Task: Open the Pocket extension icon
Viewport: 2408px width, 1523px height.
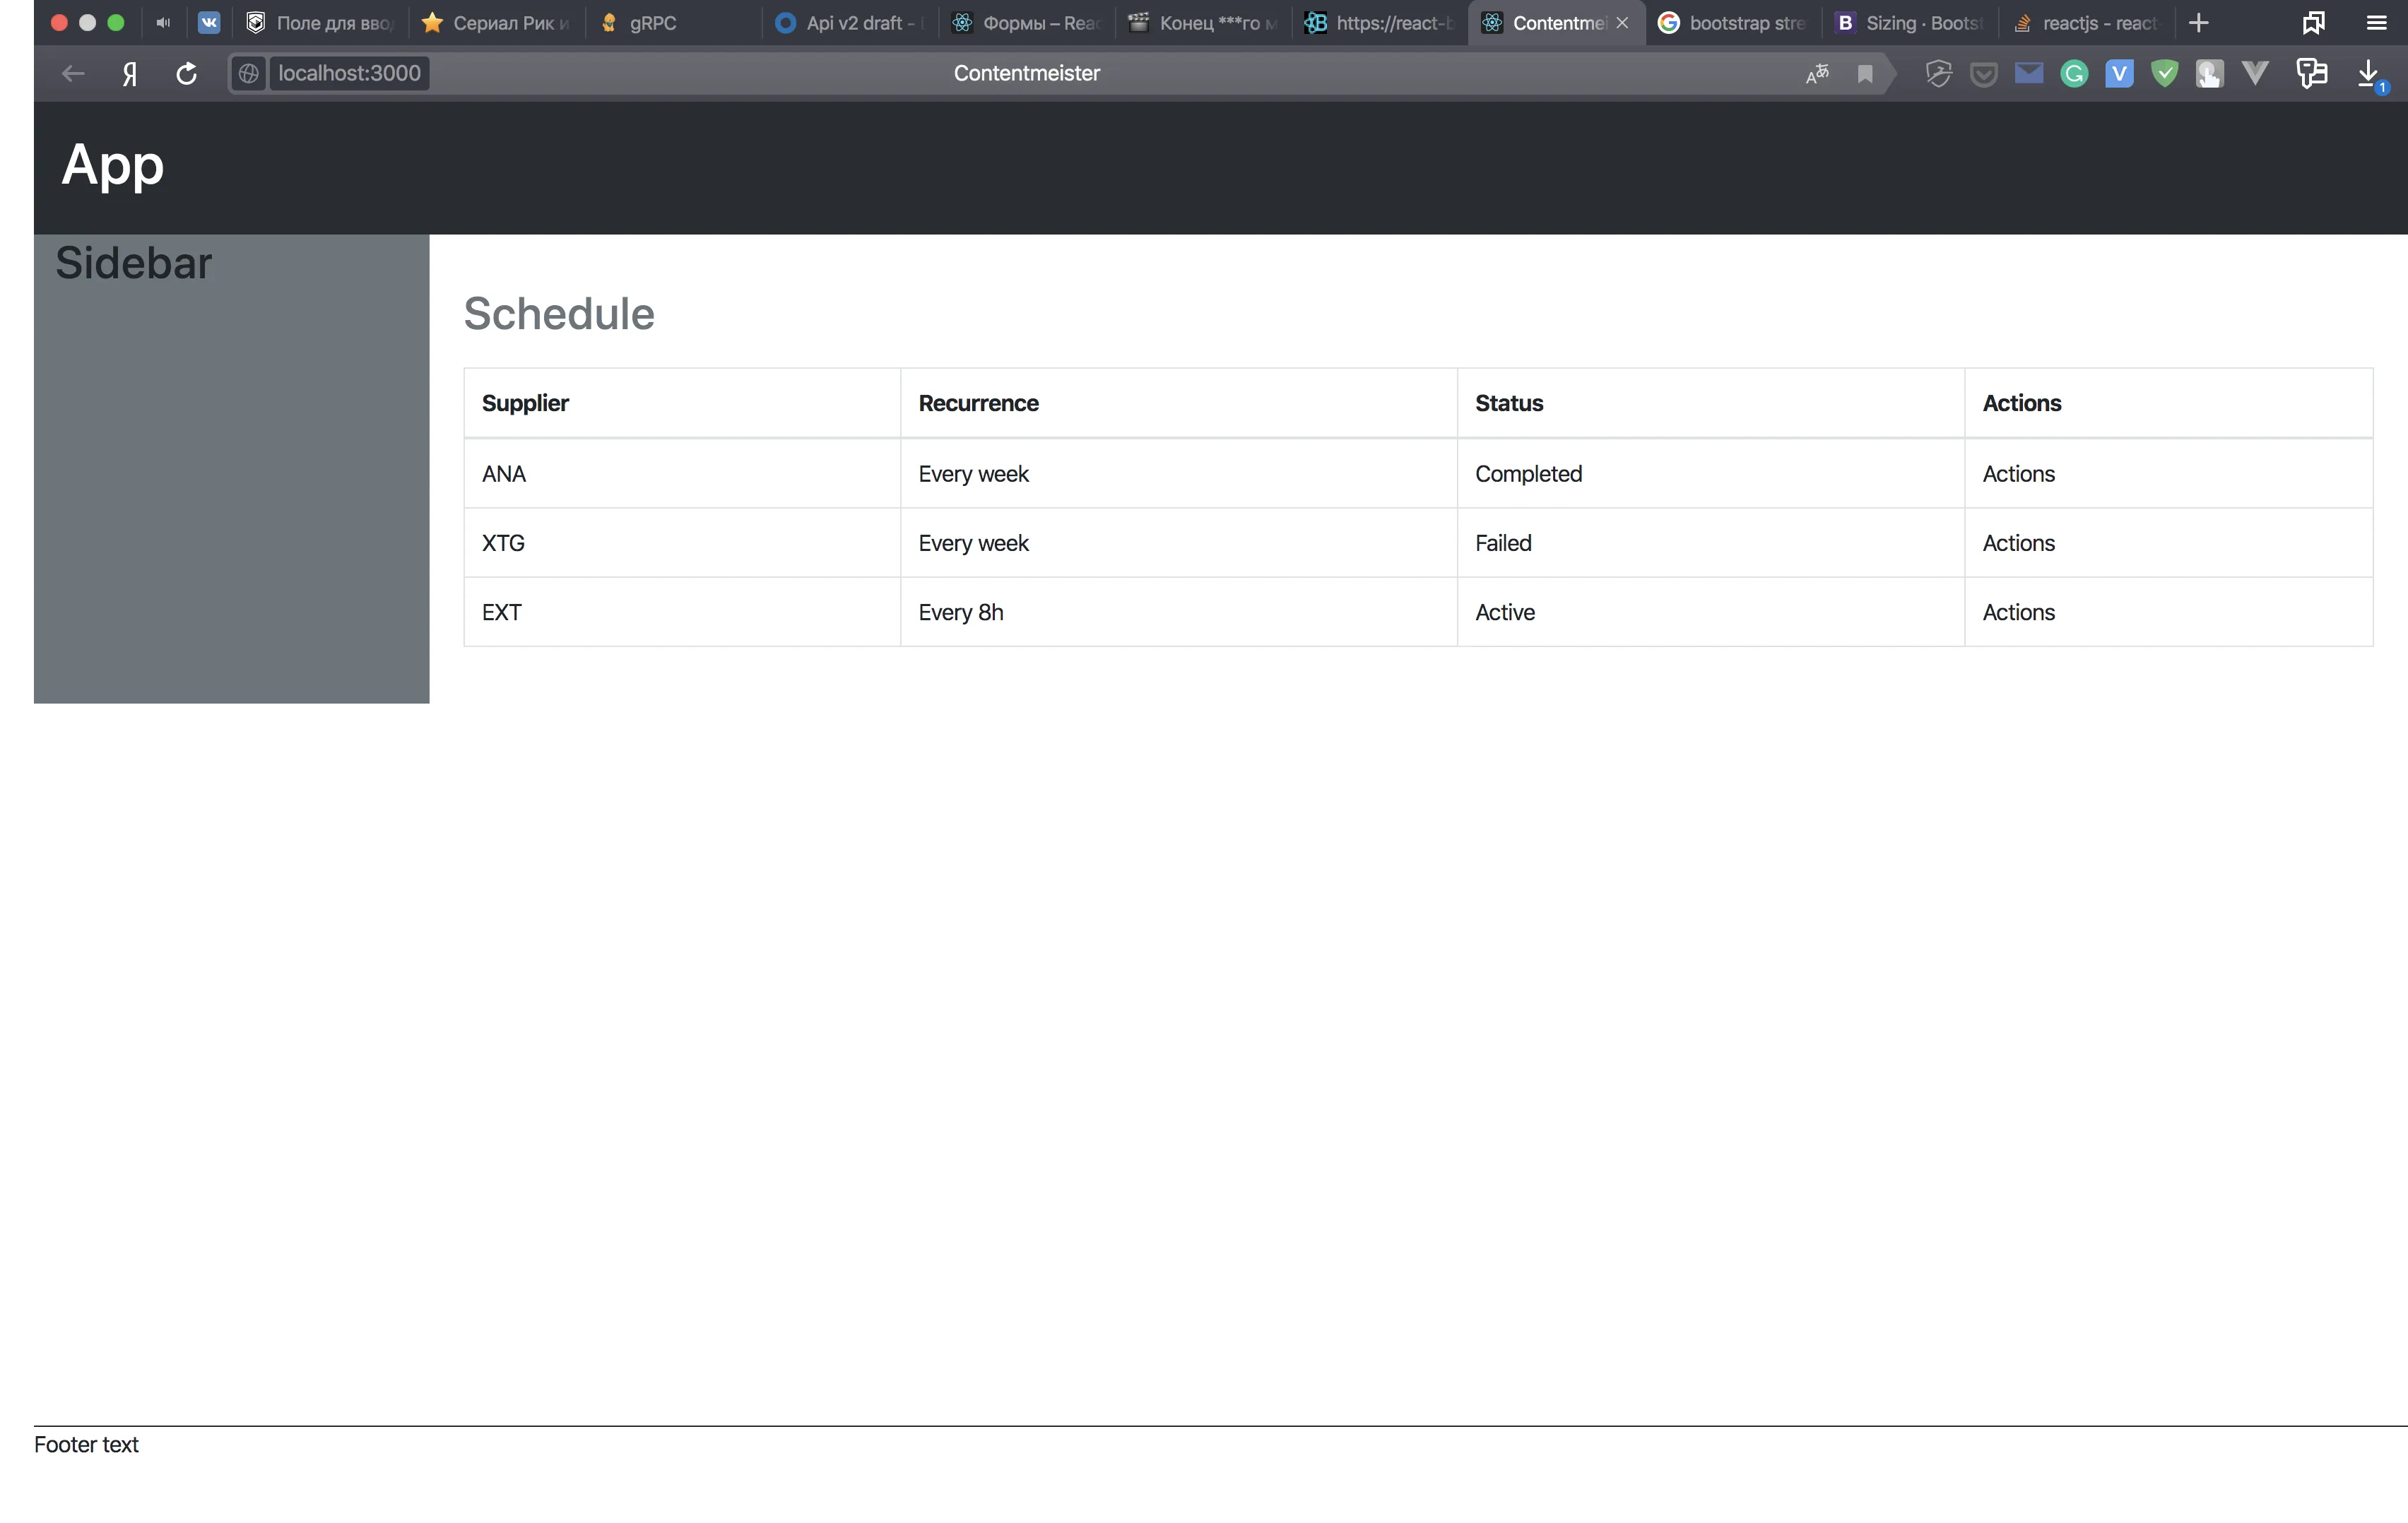Action: [x=1984, y=73]
